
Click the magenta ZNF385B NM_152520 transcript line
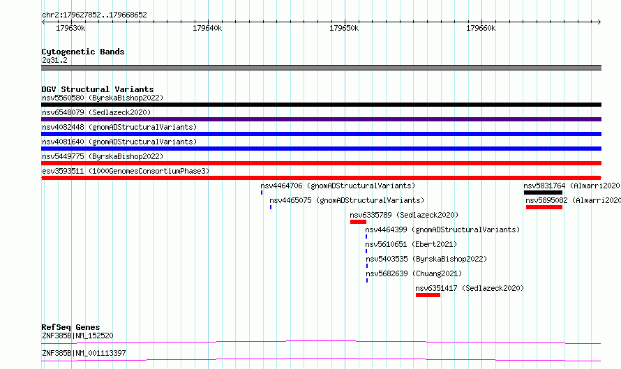(321, 342)
